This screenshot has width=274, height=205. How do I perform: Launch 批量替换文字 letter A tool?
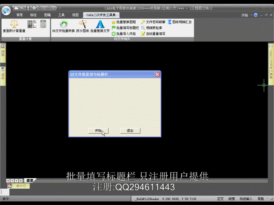tap(100, 26)
